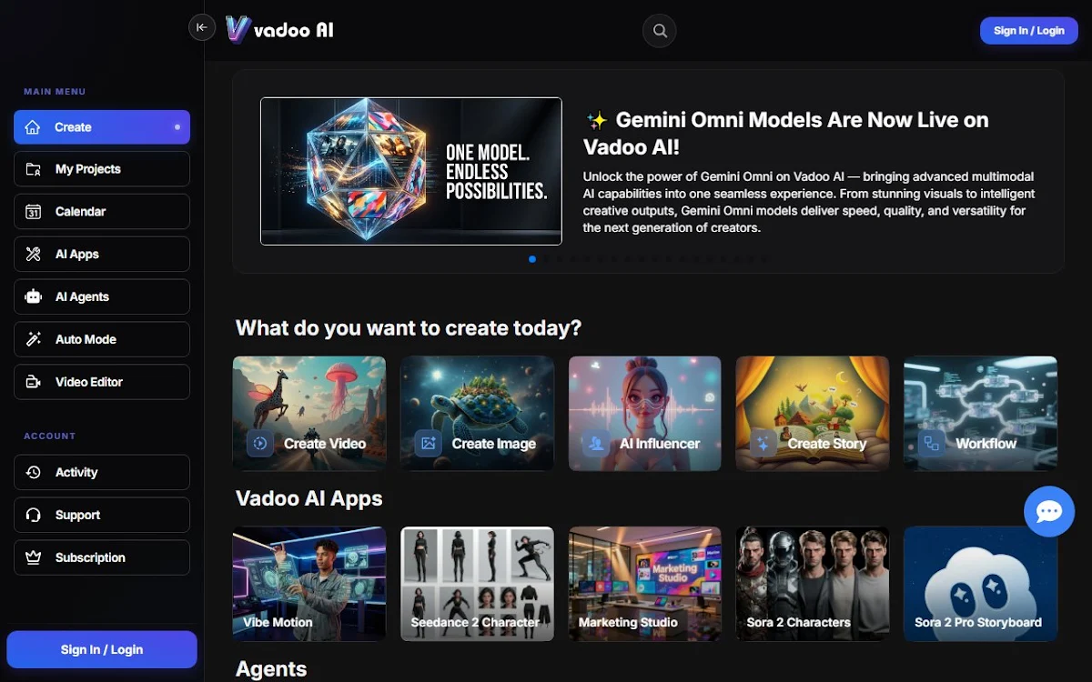
Task: Open the Video Editor menu item
Action: 102,382
